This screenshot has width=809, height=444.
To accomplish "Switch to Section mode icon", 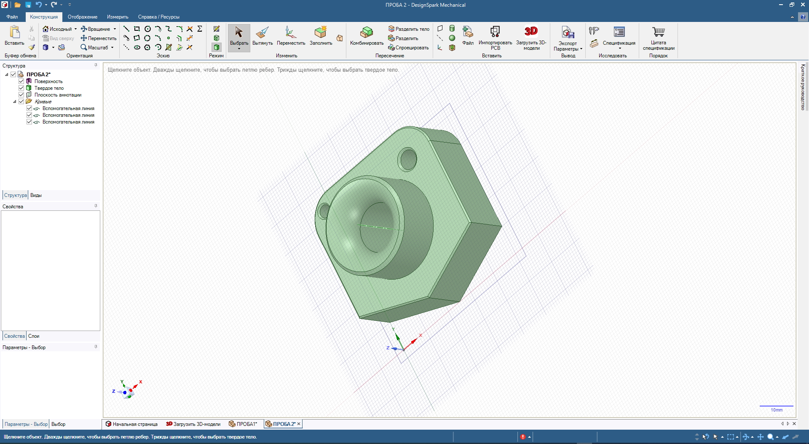I will point(217,38).
